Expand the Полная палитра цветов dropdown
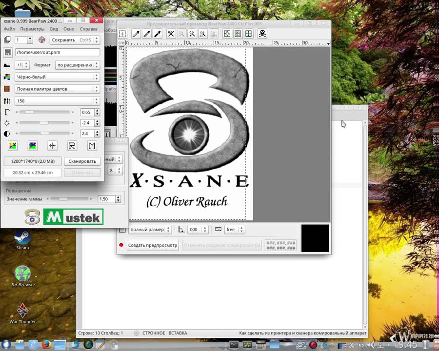Viewport: 439px width, 351px height. (57, 89)
